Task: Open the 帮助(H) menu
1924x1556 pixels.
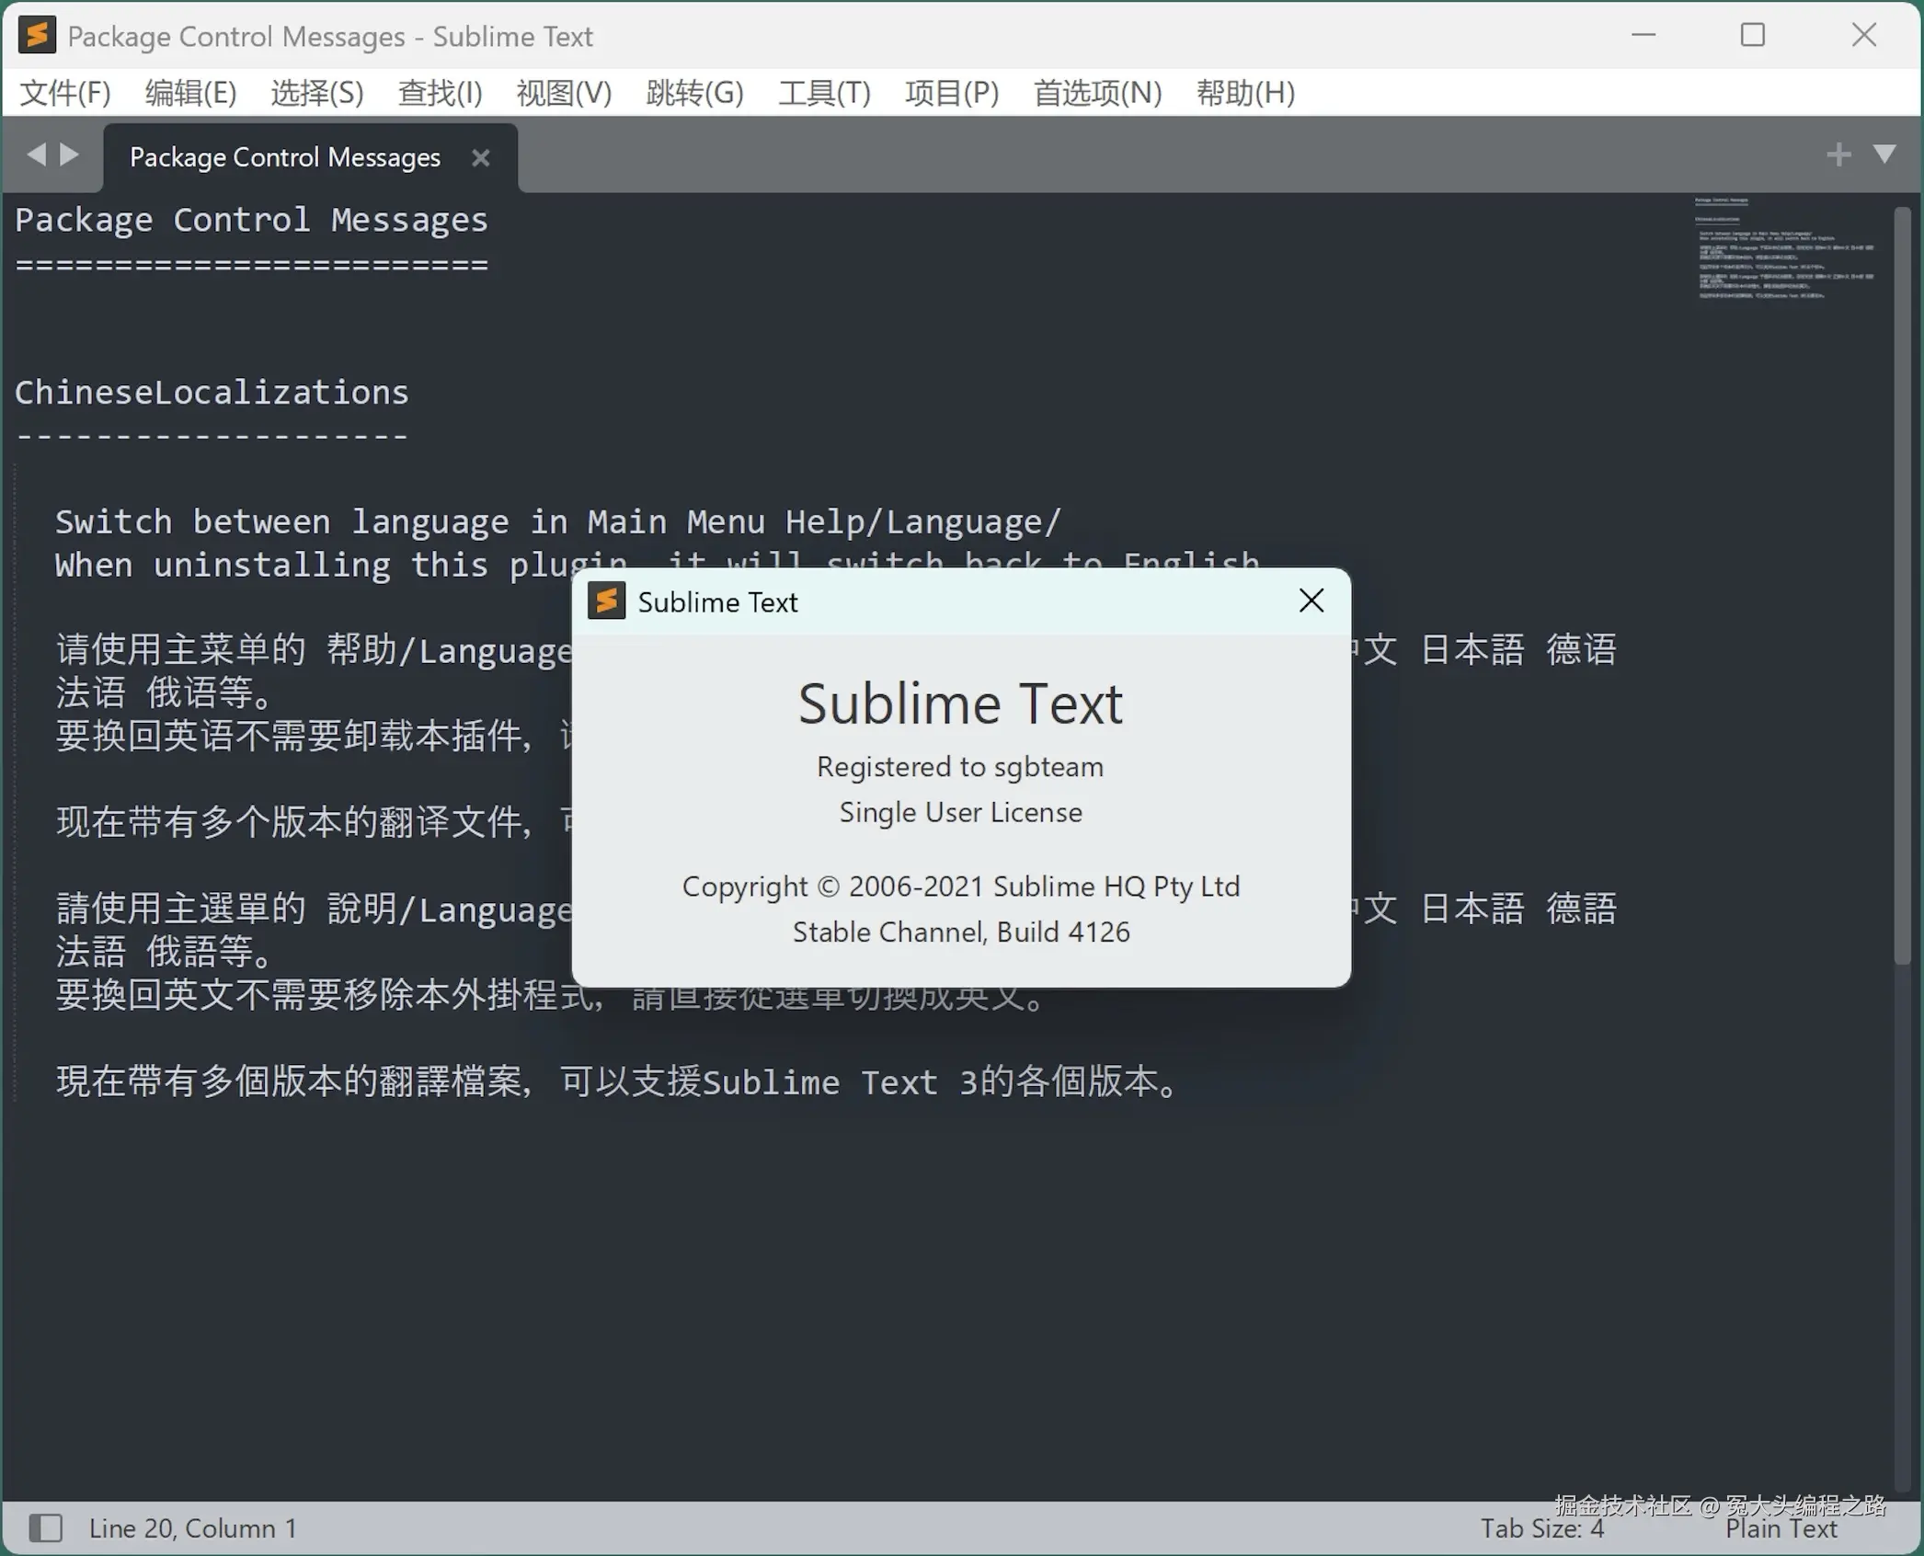Action: [1245, 92]
